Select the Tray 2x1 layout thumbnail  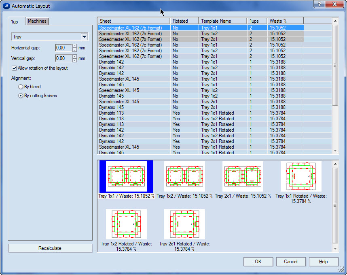243,176
